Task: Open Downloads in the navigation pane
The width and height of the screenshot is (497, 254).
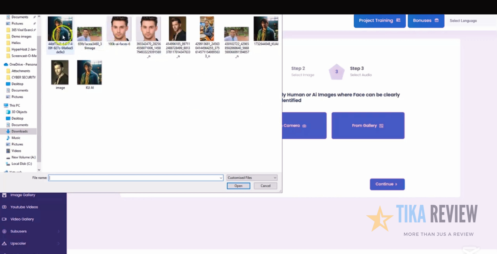Action: click(19, 131)
